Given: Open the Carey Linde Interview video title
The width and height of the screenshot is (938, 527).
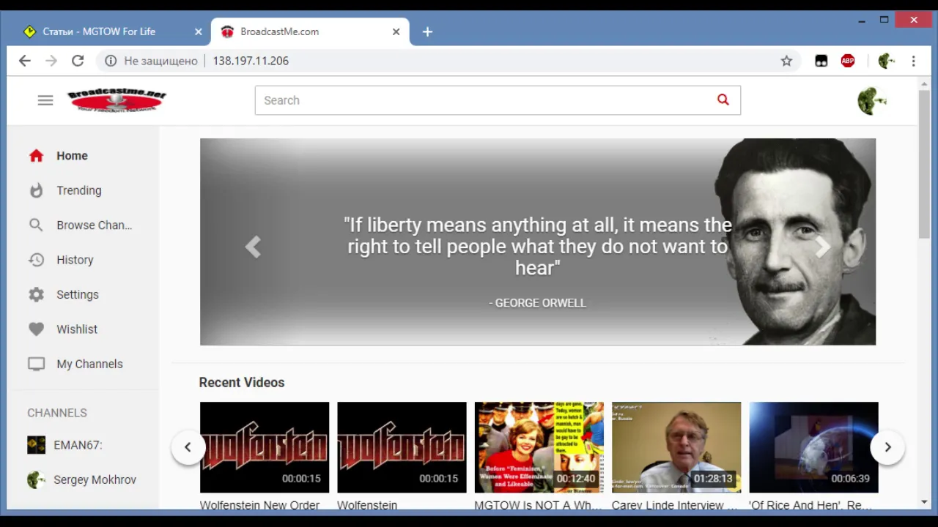Looking at the screenshot, I should click(x=674, y=505).
